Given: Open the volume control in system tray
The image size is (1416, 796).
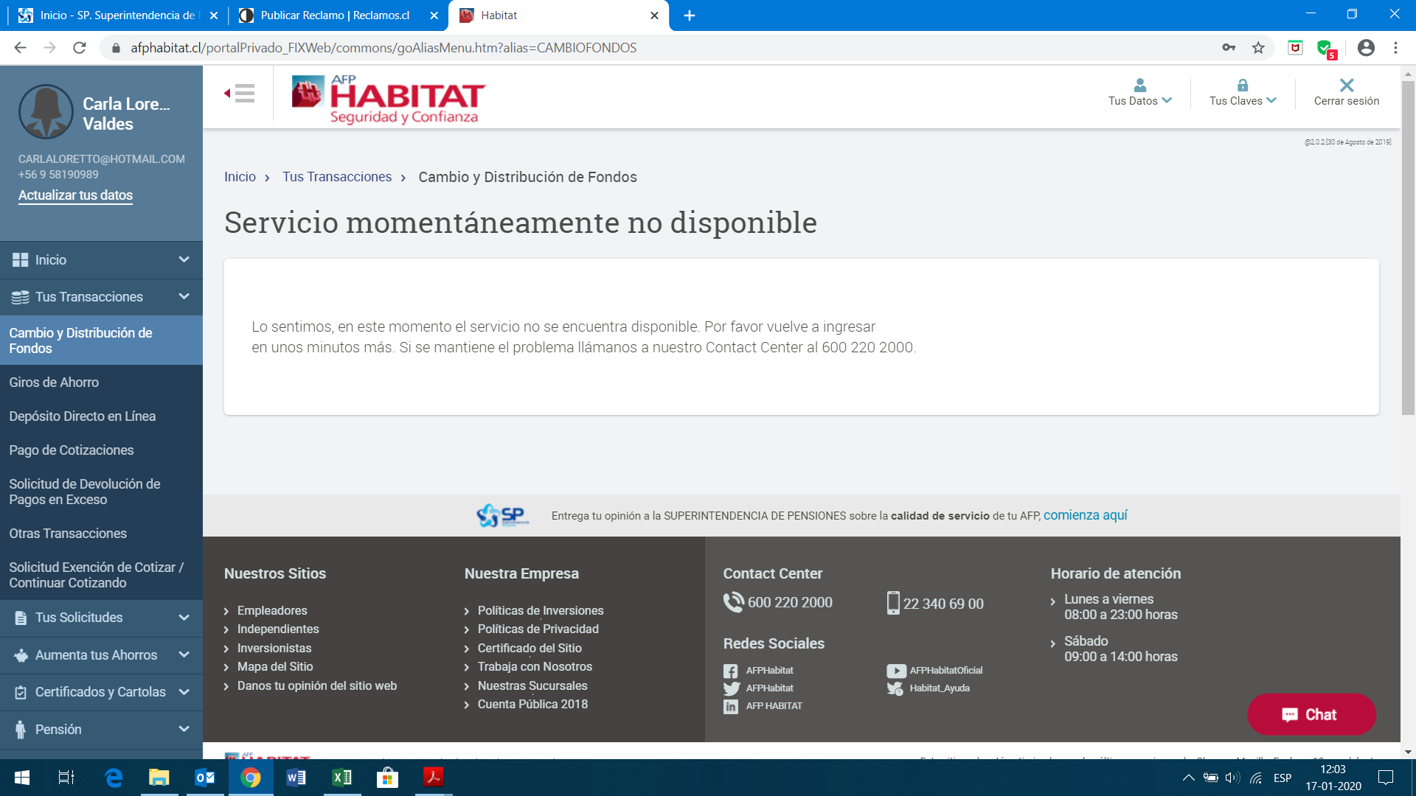Looking at the screenshot, I should click(x=1232, y=778).
